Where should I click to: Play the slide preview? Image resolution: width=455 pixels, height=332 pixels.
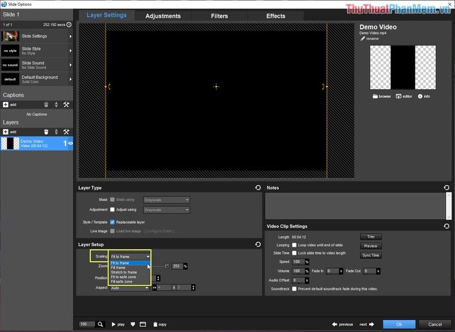pos(118,324)
